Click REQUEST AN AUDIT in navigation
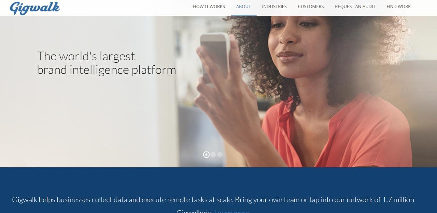The width and height of the screenshot is (437, 213). pyautogui.click(x=355, y=6)
